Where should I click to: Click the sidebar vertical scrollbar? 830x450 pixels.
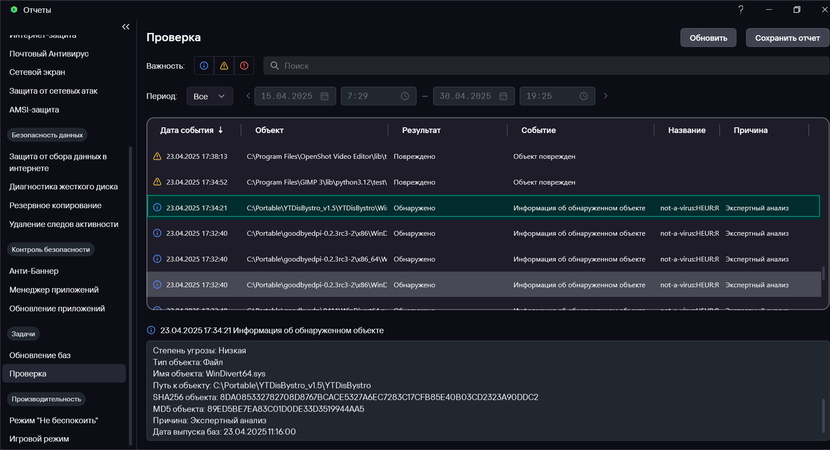pos(131,295)
